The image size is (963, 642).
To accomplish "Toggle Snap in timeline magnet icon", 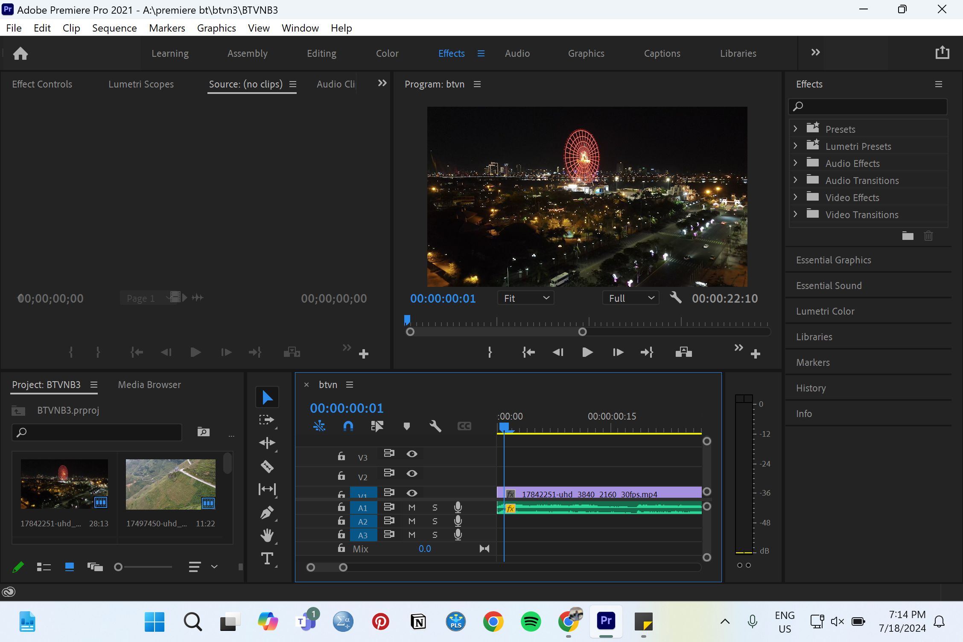I will [x=348, y=426].
